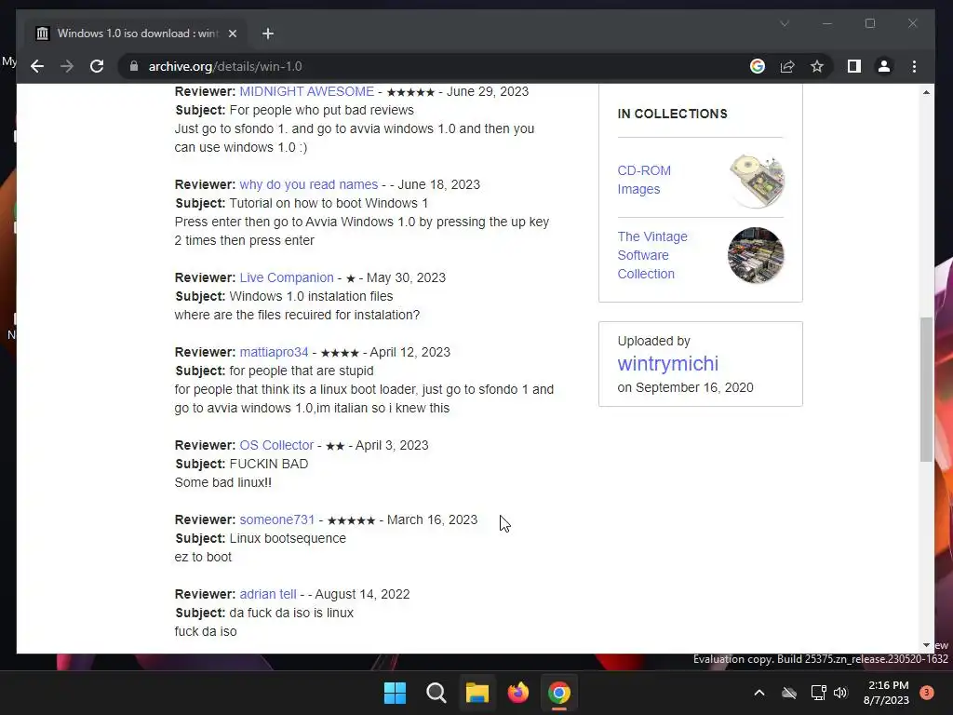Click the page vertical scrollbar thumb
Screen dimensions: 953x715
(x=926, y=389)
